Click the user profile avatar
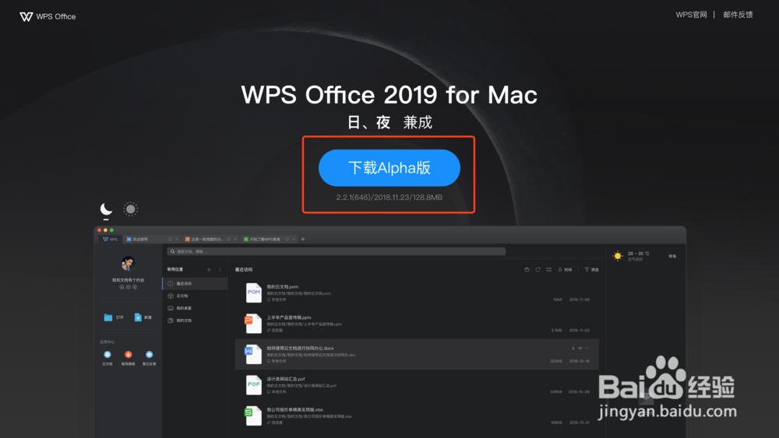 point(128,264)
